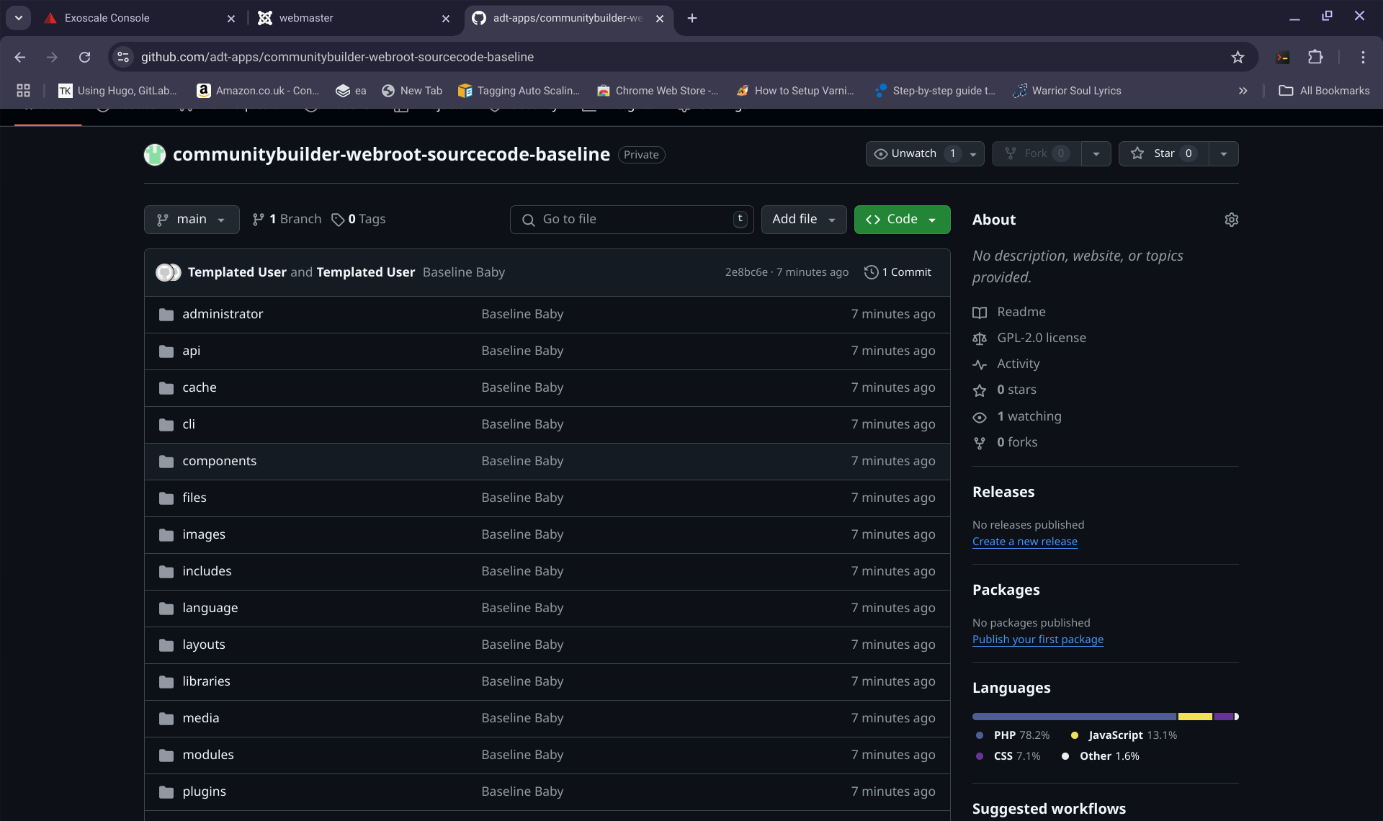This screenshot has width=1383, height=821.
Task: Expand star lists dropdown arrow
Action: [1223, 153]
